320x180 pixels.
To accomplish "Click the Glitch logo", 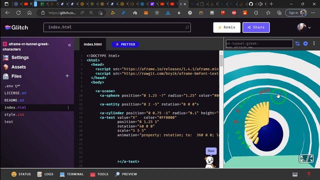I will tap(16, 27).
